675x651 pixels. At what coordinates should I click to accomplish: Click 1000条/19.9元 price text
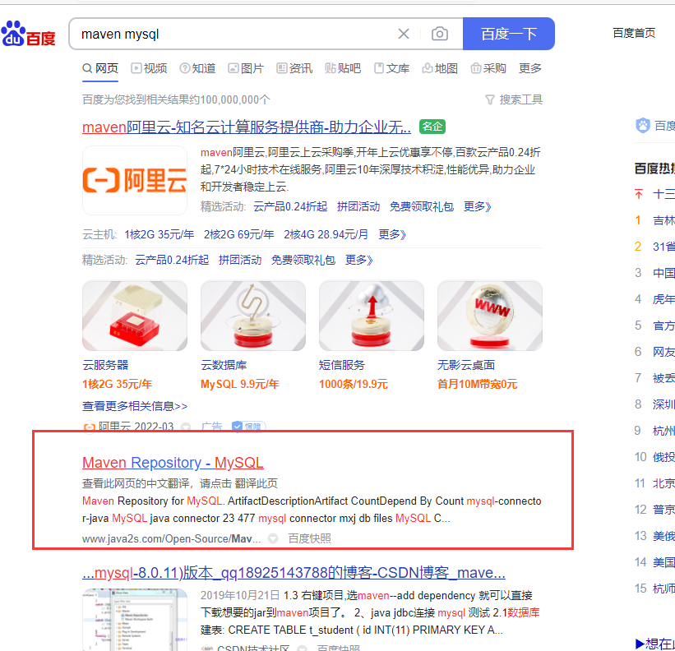(x=353, y=384)
